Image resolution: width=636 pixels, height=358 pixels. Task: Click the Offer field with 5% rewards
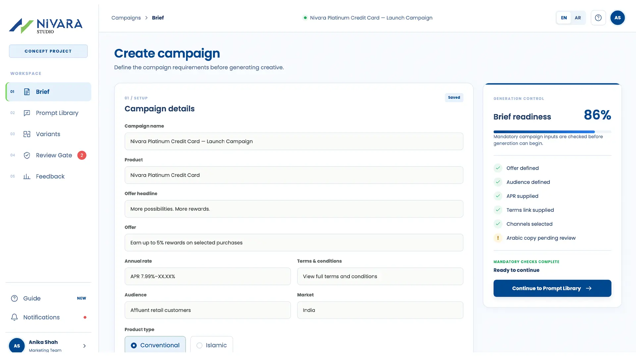pos(294,243)
